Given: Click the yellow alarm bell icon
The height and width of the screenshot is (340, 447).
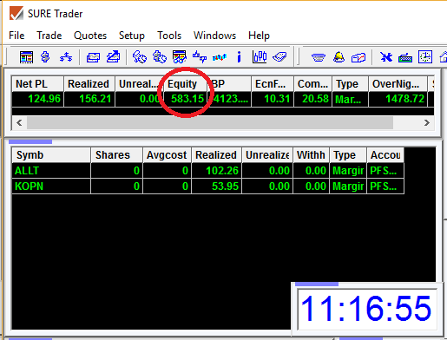Looking at the screenshot, I should pyautogui.click(x=339, y=57).
